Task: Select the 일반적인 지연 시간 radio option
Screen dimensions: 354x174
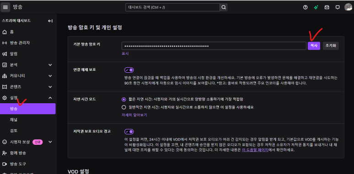Action: pos(124,107)
